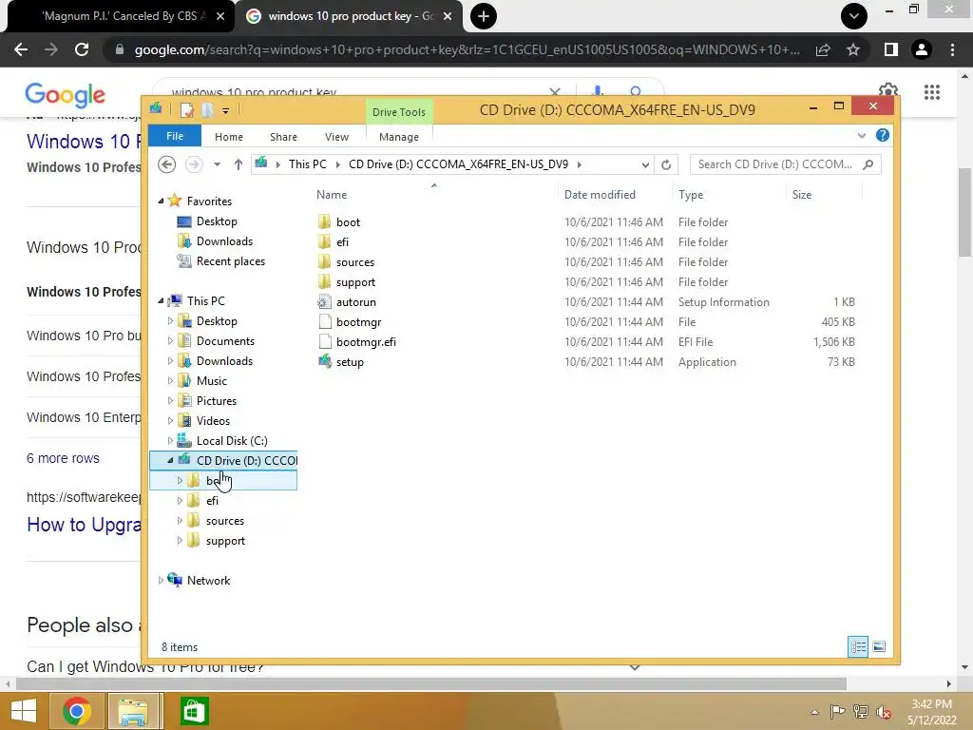973x730 pixels.
Task: Select the setup application
Action: pyautogui.click(x=350, y=362)
